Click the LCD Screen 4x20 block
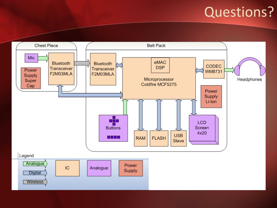 (x=203, y=129)
